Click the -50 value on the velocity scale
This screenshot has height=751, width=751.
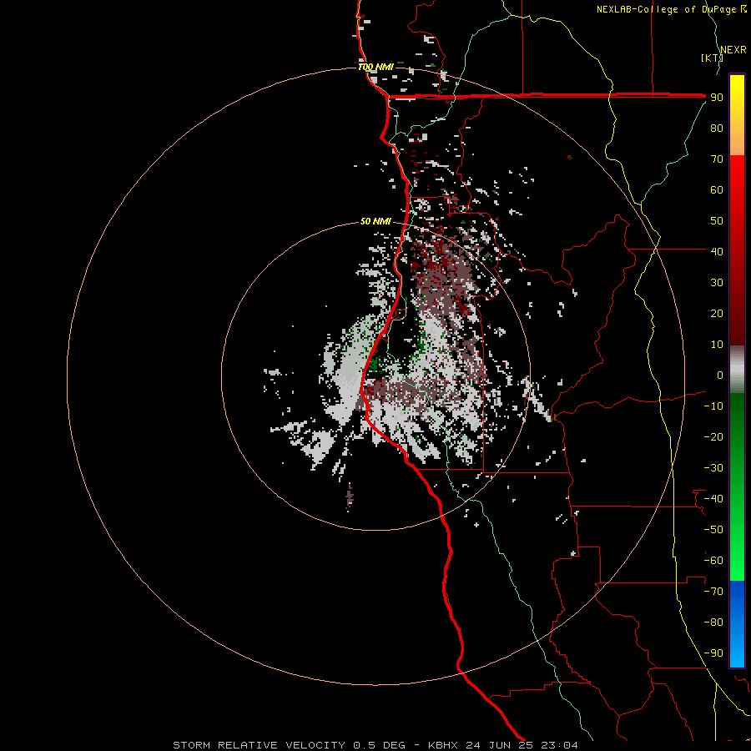[713, 530]
